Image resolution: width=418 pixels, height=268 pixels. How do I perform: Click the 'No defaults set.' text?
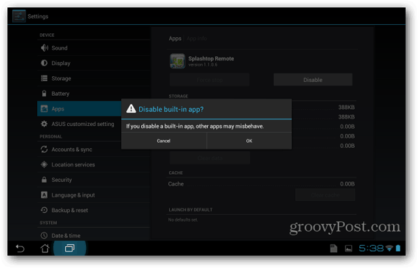(183, 220)
